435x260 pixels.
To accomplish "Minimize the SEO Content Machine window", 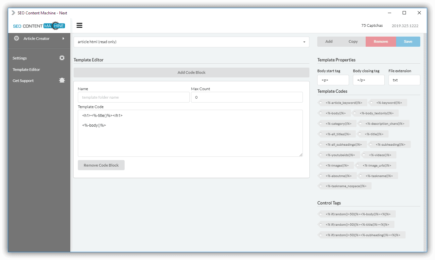I will tap(389, 13).
